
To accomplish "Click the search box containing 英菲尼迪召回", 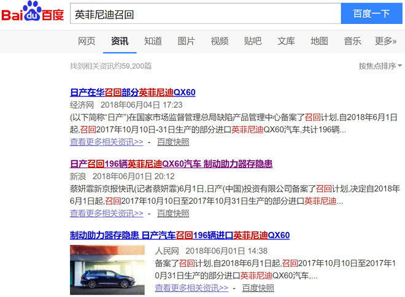I will (x=206, y=14).
